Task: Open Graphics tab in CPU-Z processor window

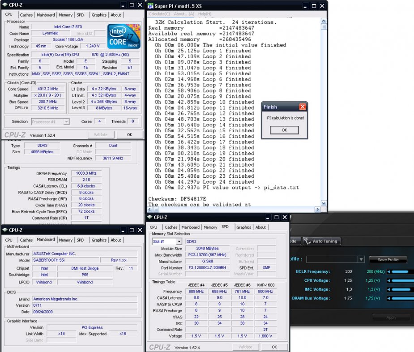Action: 99,15
